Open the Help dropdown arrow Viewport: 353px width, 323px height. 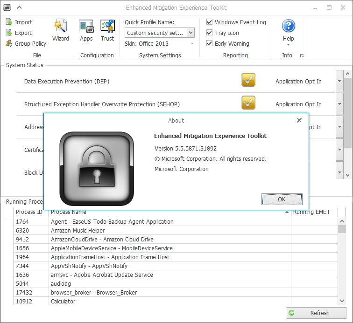(x=289, y=45)
